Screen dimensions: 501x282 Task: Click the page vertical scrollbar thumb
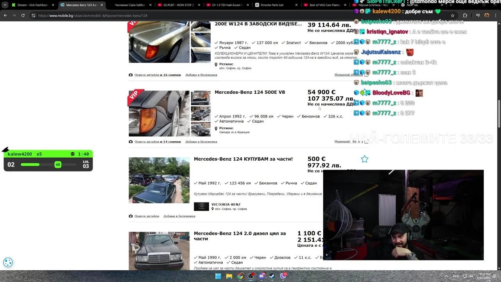pos(499,114)
